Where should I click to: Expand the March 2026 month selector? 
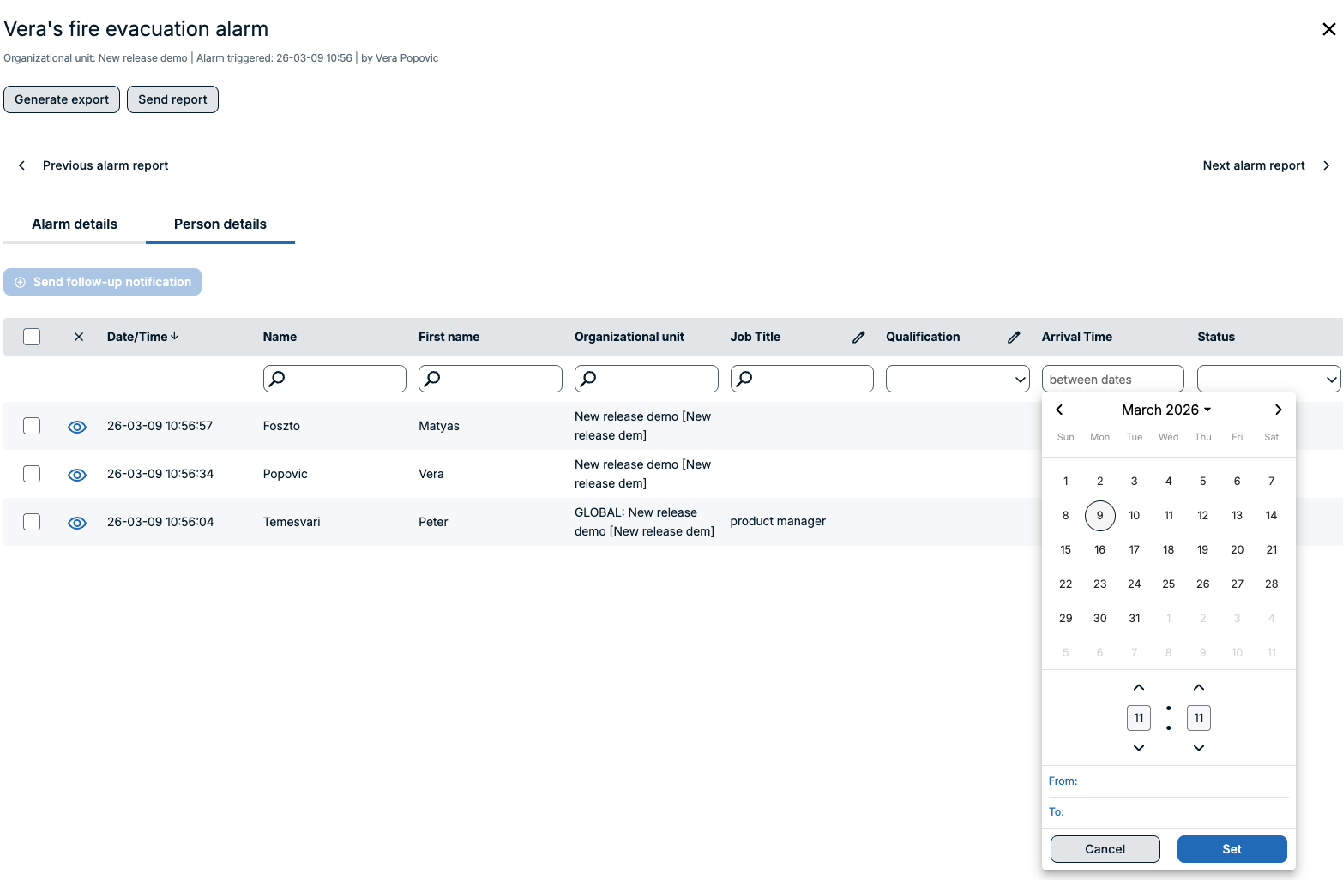[1166, 410]
